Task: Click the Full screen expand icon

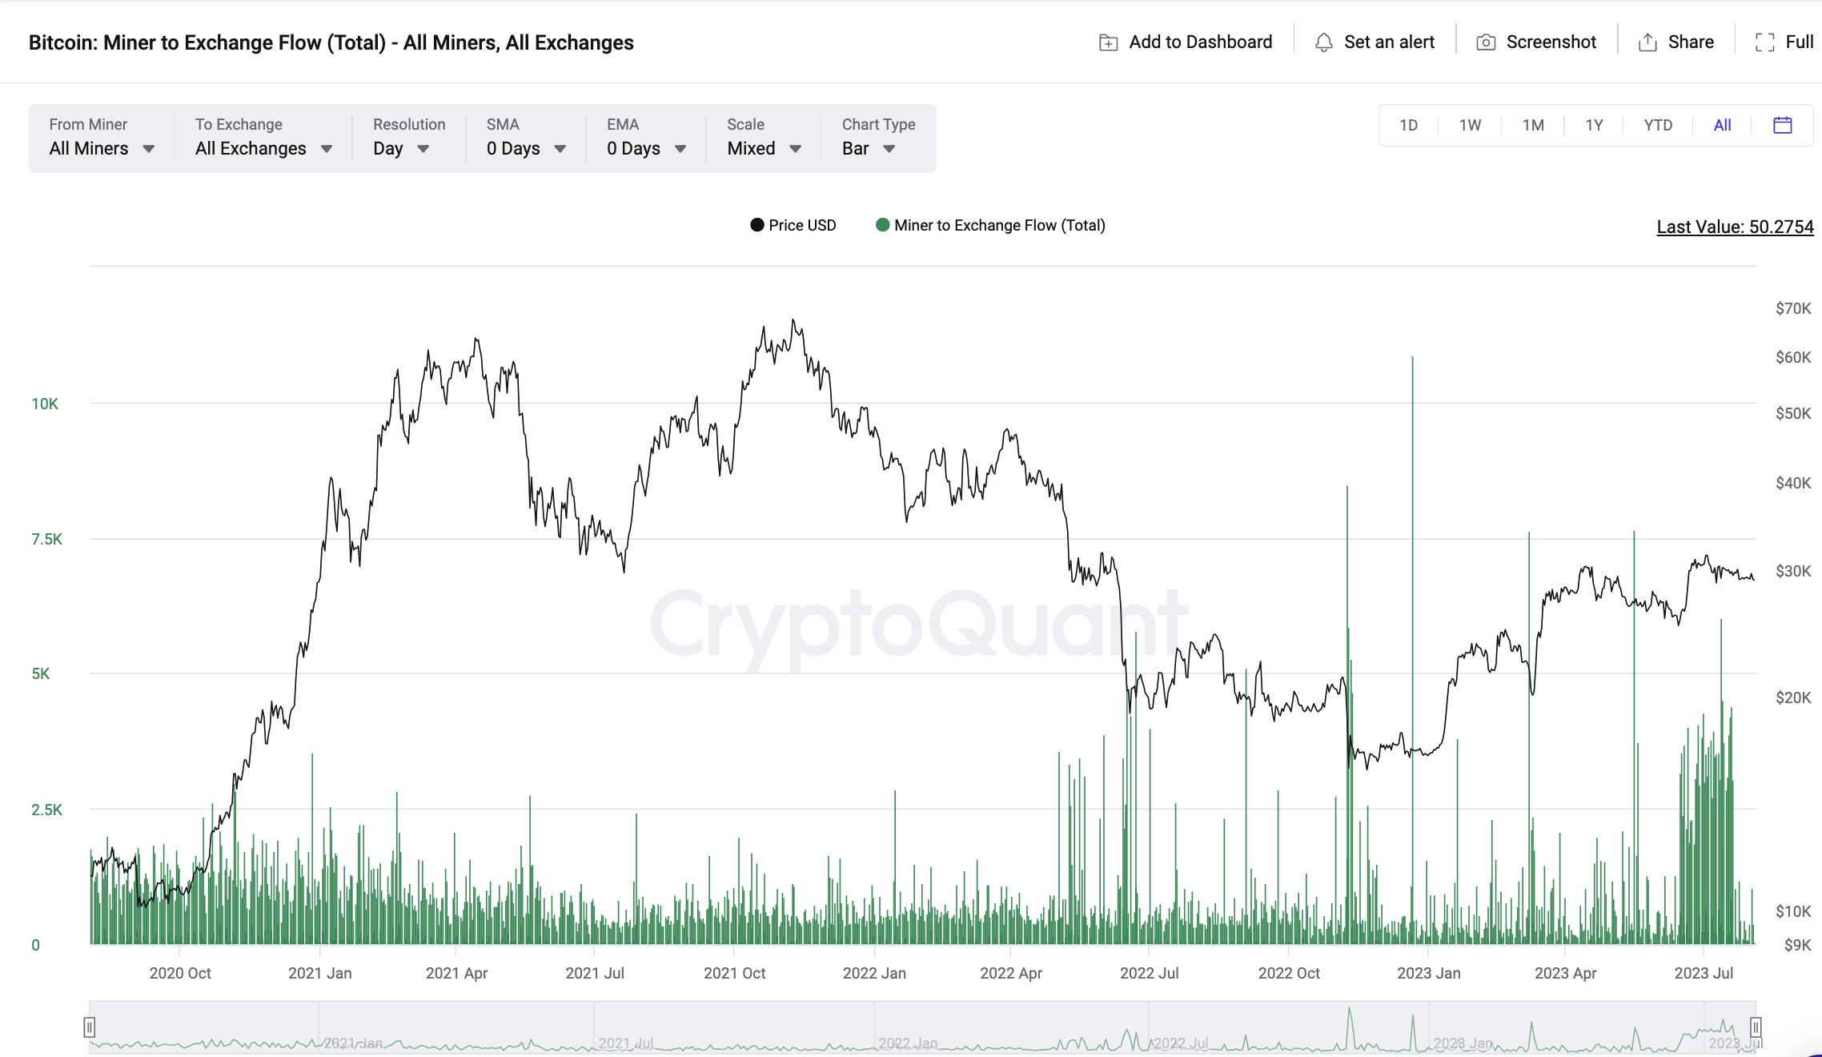Action: 1764,42
